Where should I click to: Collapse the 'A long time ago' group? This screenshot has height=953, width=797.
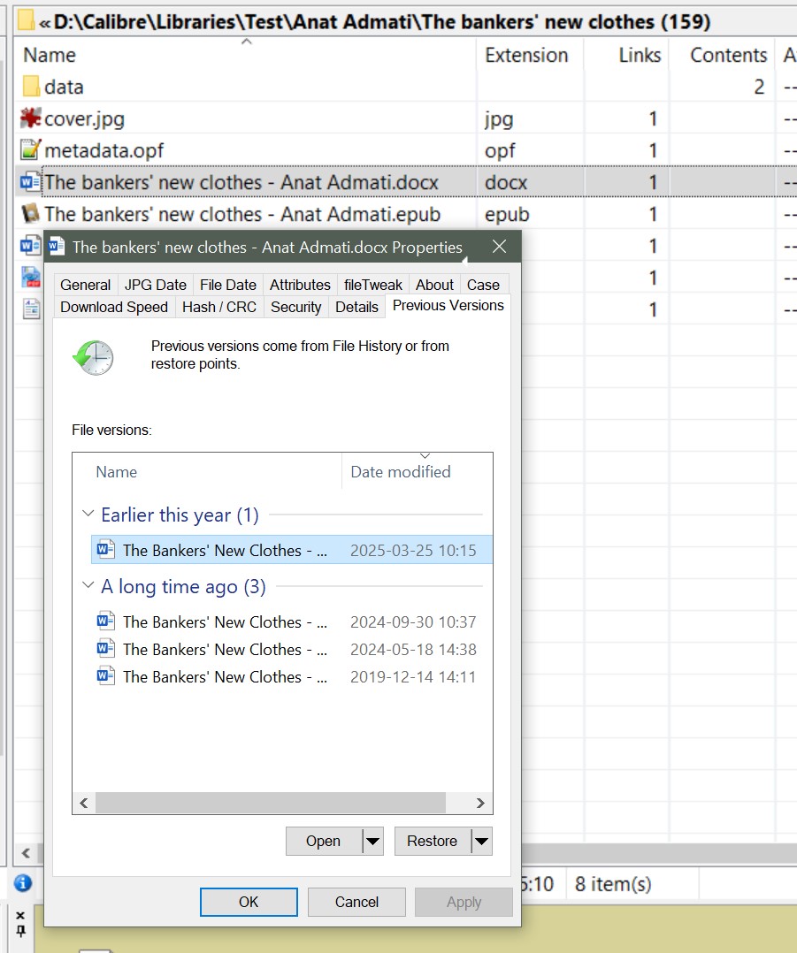(x=88, y=585)
